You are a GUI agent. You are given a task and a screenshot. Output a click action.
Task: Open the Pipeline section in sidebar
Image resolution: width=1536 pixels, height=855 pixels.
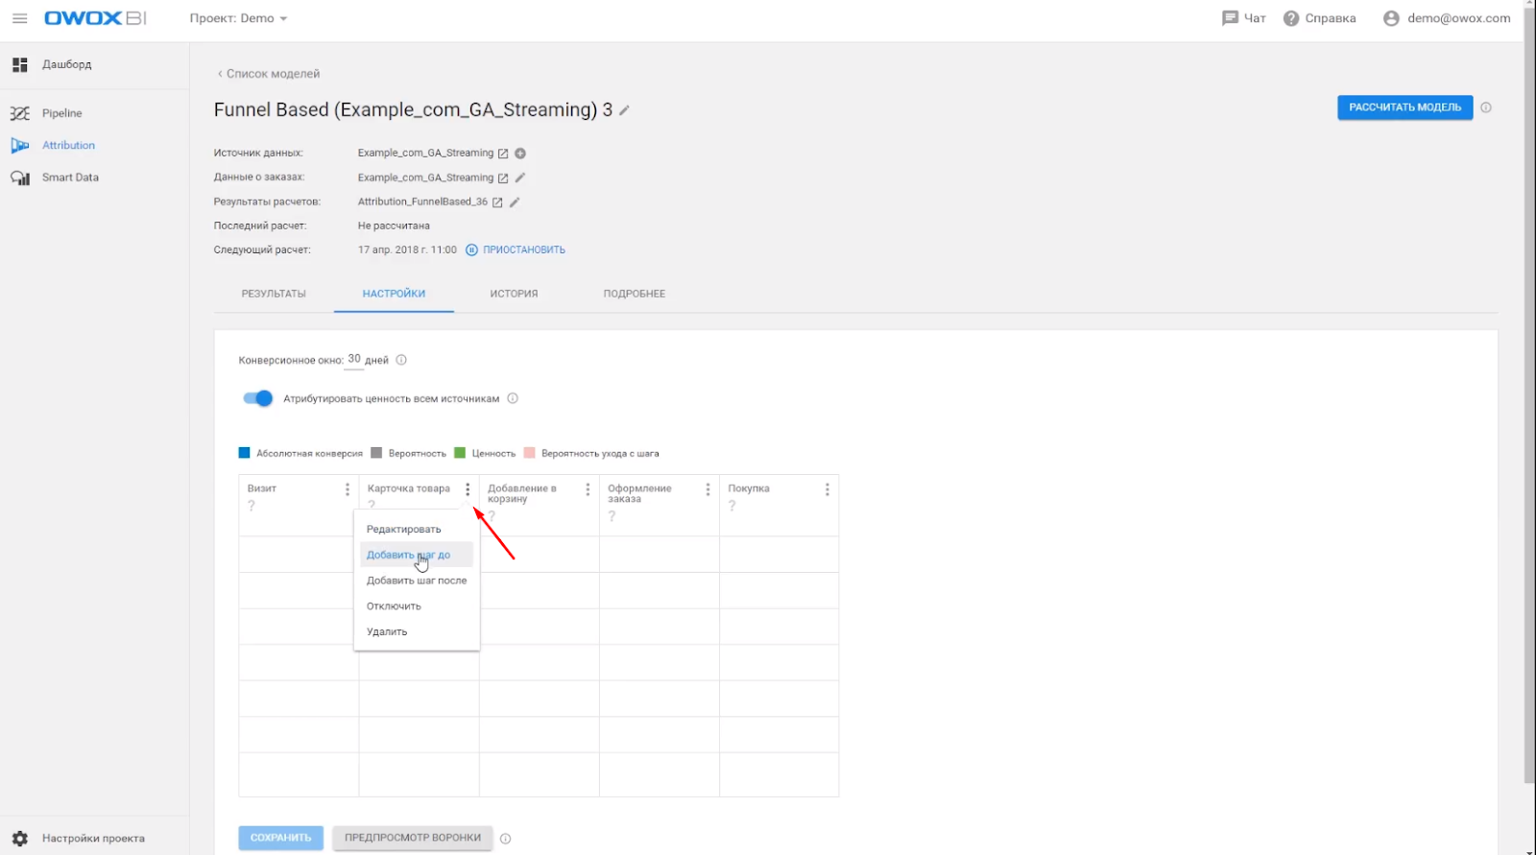[x=61, y=113]
